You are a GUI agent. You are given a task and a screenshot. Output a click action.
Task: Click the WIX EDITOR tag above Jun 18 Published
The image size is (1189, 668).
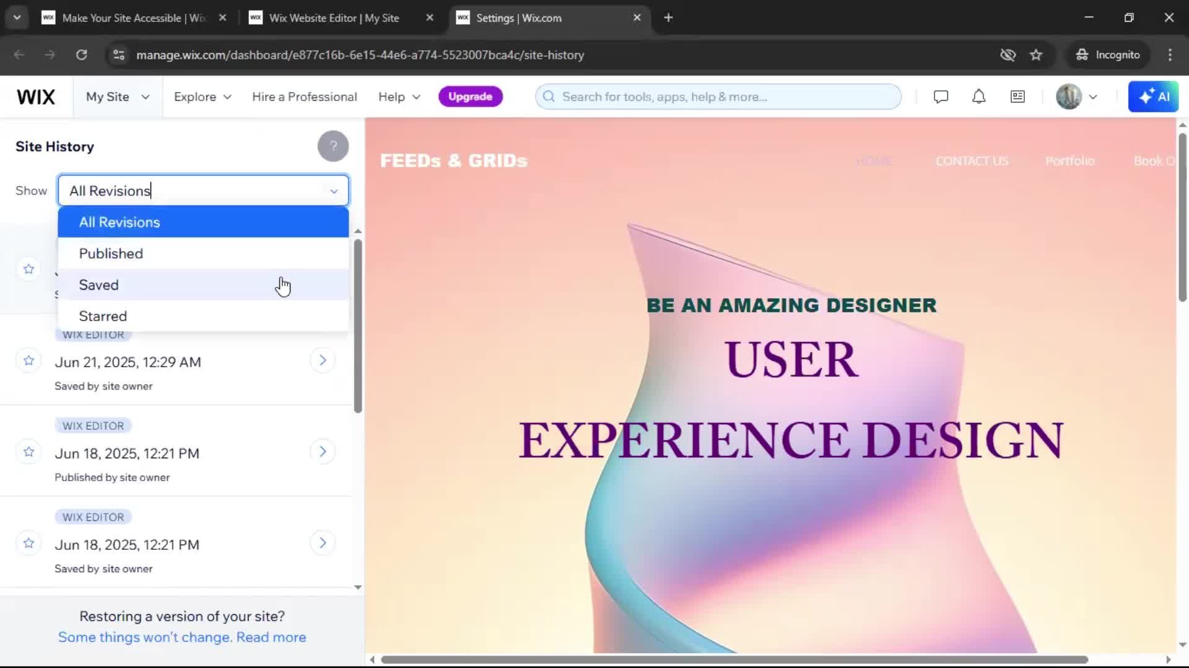point(93,426)
